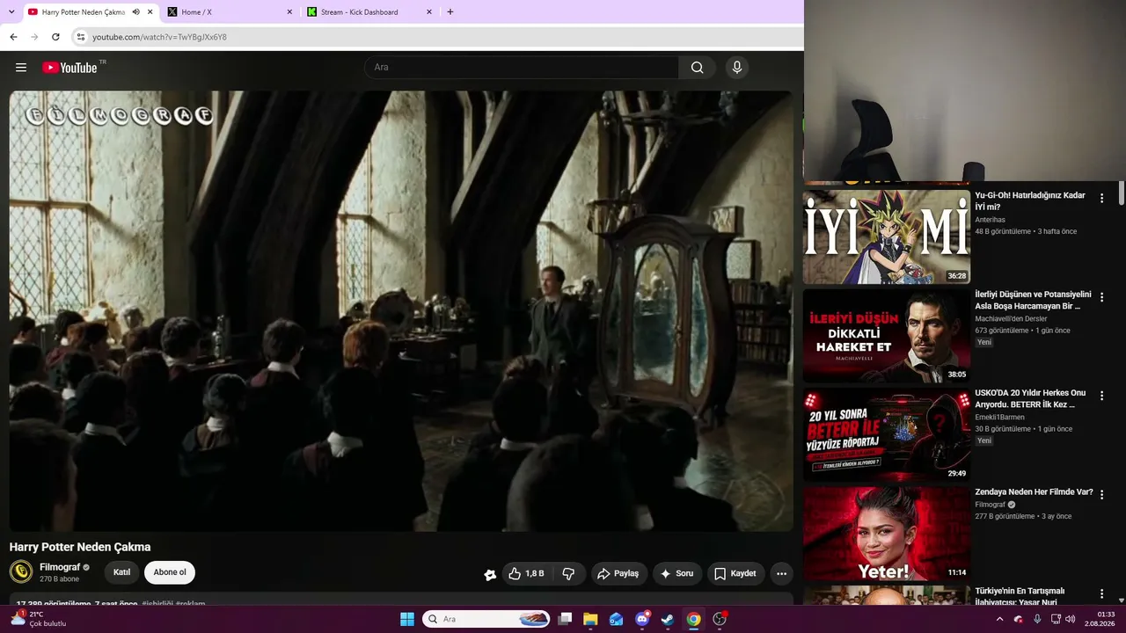Image resolution: width=1126 pixels, height=633 pixels.
Task: Dislike the video with thumbs down
Action: coord(568,573)
